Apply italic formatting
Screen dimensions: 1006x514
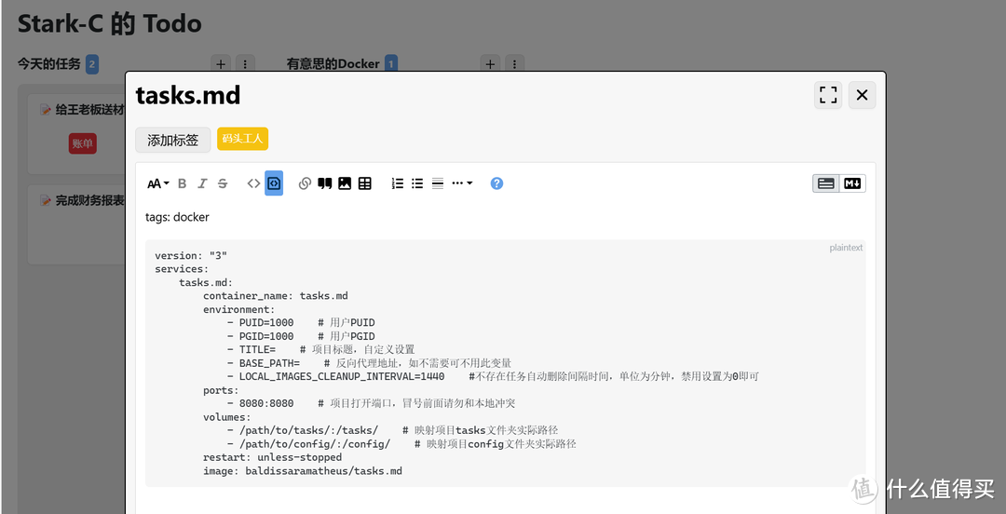(x=202, y=183)
